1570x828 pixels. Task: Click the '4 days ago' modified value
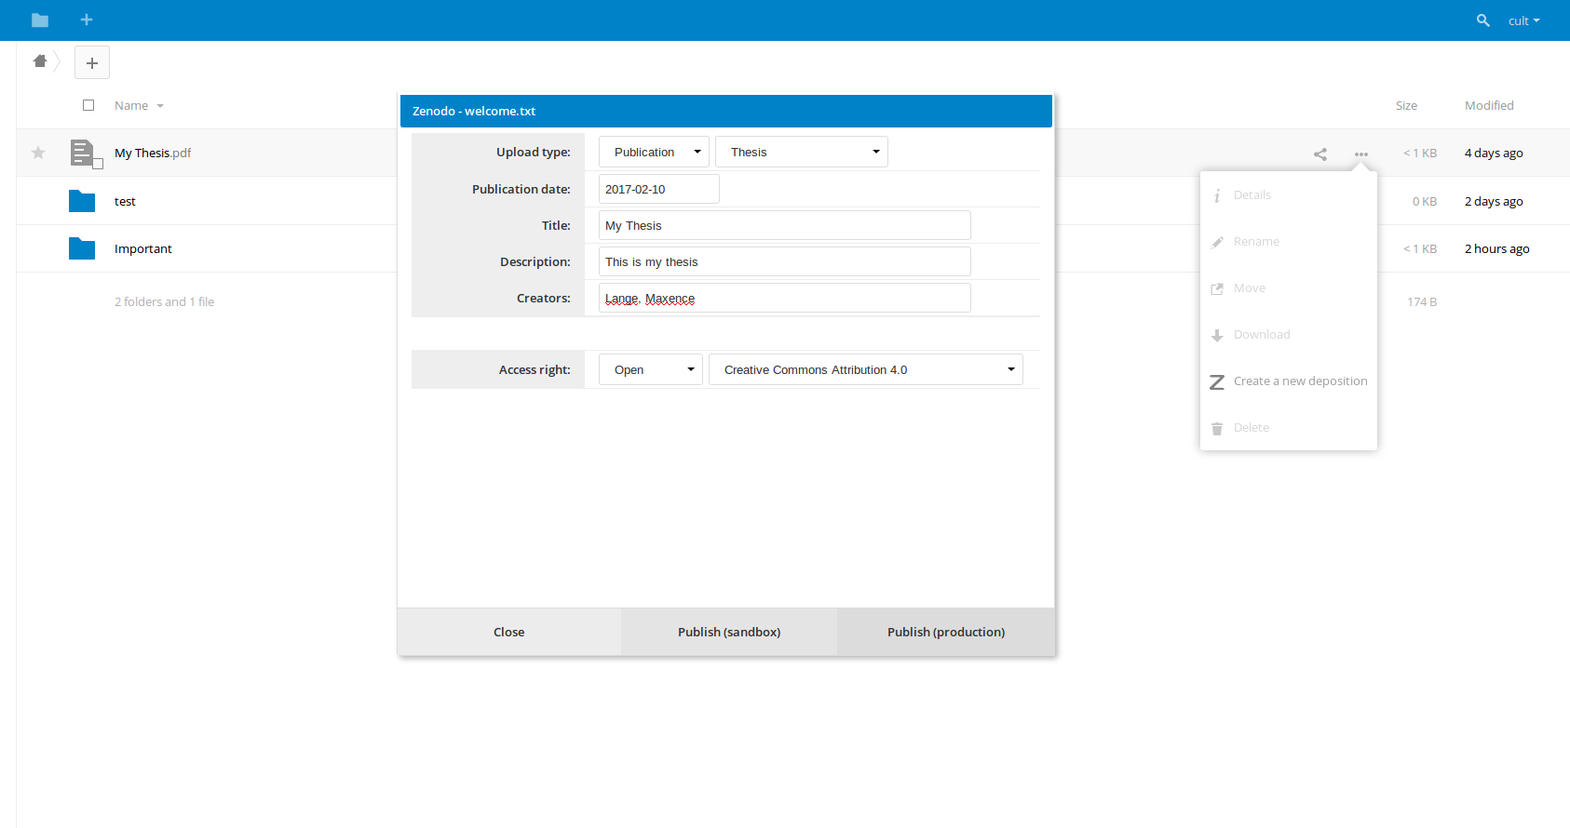point(1494,153)
